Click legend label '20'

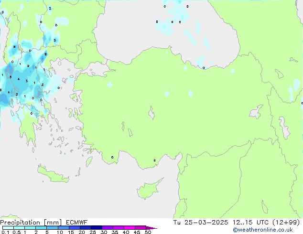coord(82,232)
